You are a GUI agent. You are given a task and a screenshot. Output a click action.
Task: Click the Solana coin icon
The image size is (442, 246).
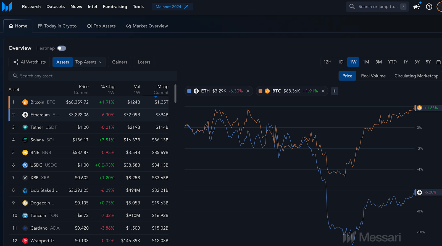[x=25, y=140]
